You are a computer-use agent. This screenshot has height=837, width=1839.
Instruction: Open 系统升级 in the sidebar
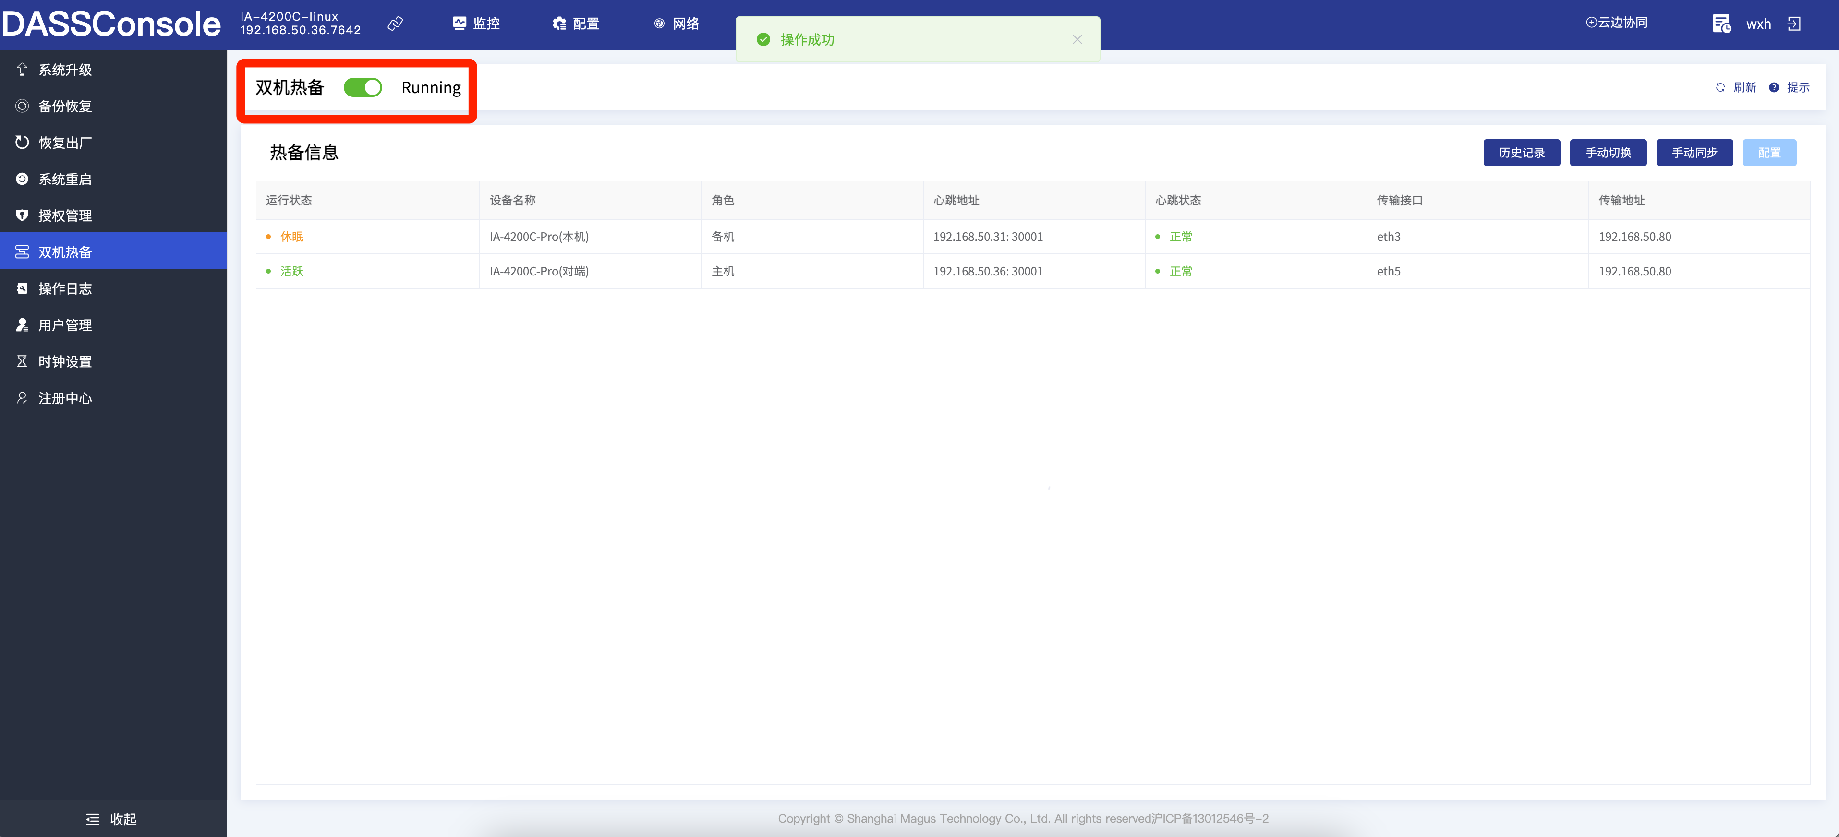(x=113, y=69)
